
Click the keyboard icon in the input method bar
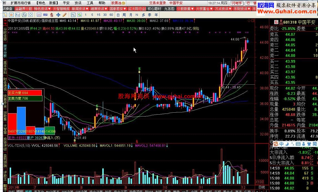(298, 144)
